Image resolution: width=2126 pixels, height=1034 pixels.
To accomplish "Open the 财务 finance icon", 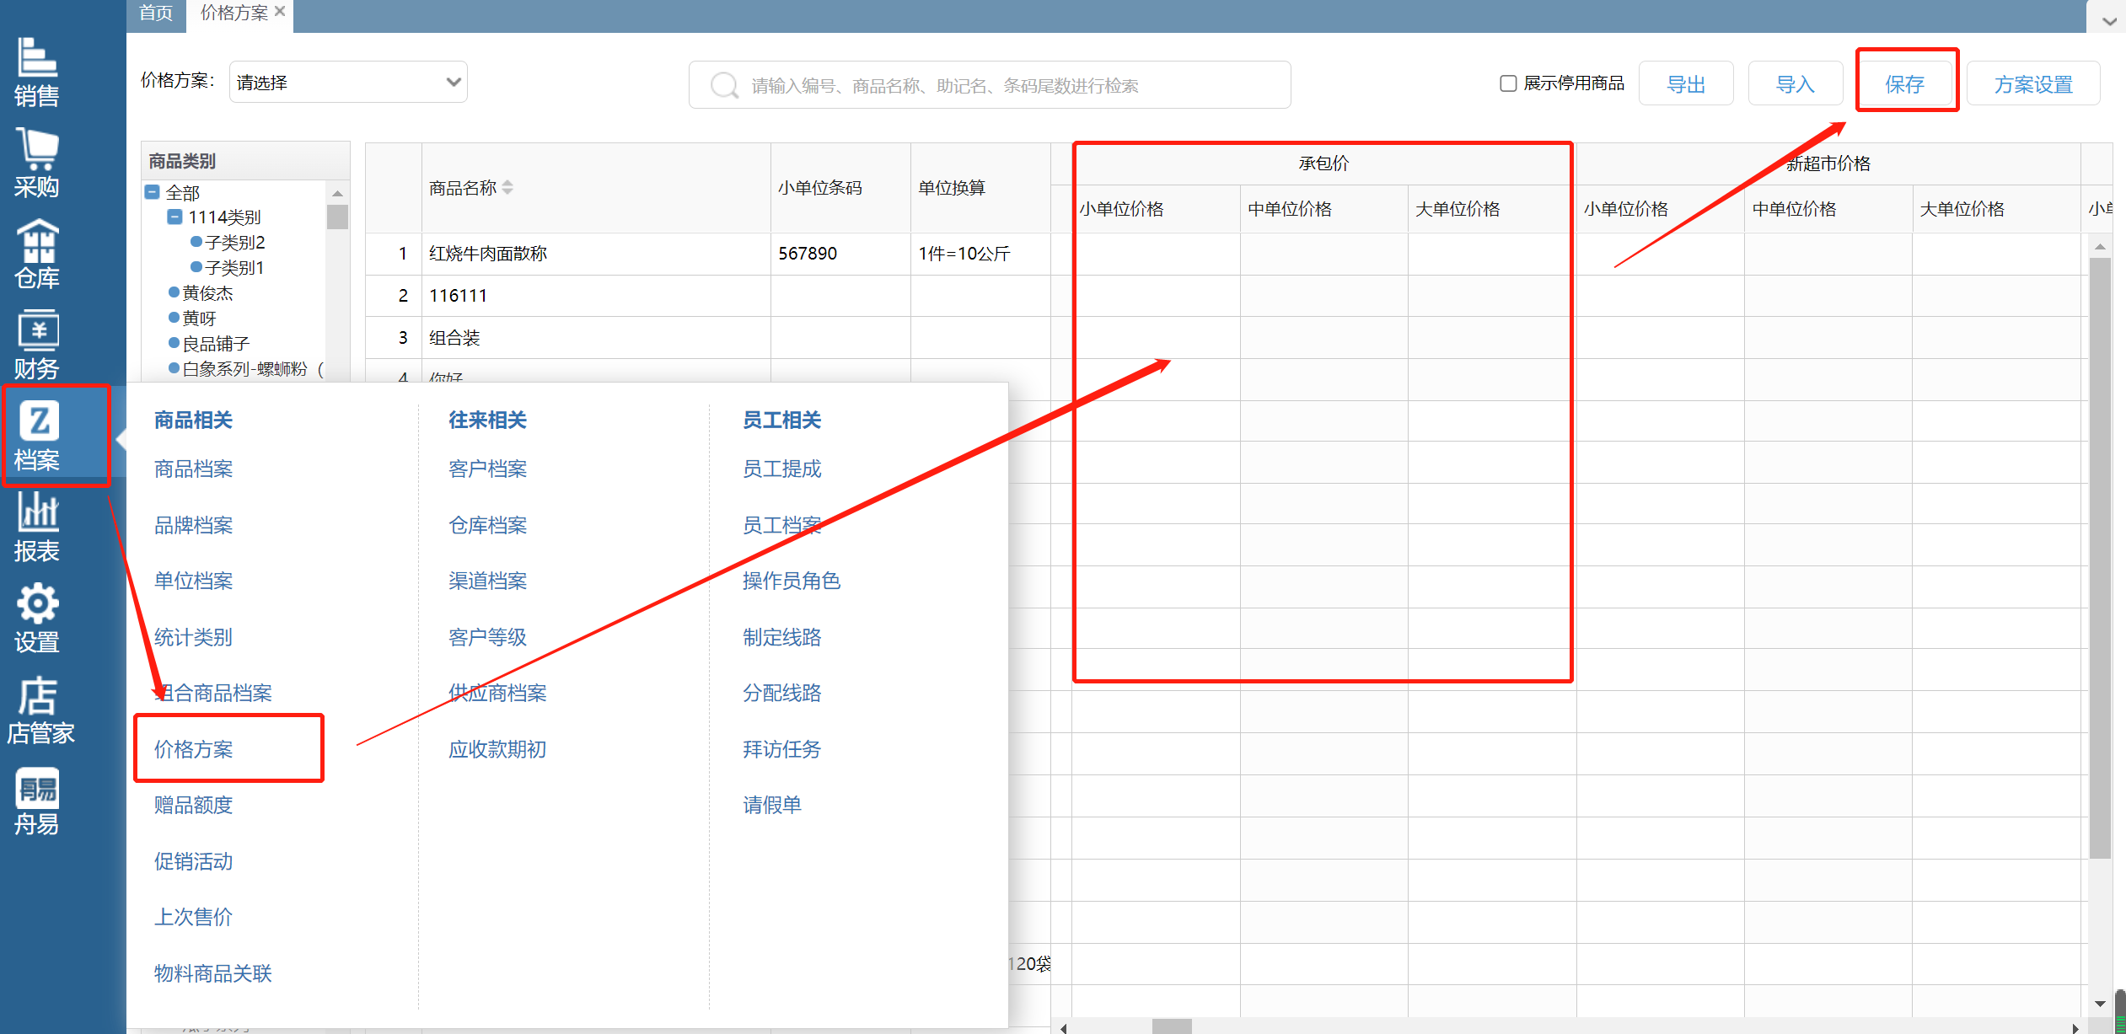I will coord(36,346).
